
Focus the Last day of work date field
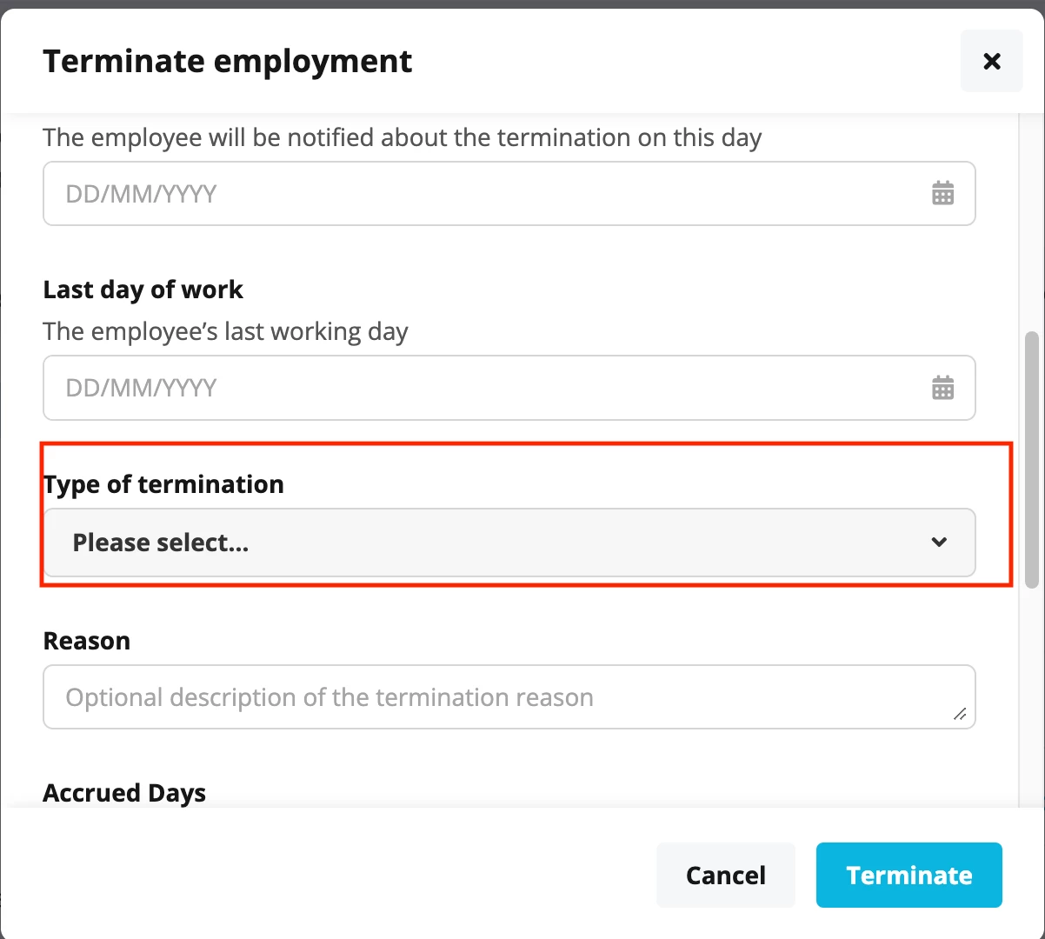point(509,387)
